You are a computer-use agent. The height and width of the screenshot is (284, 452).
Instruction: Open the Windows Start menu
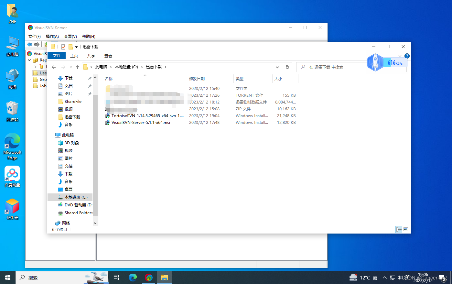[8, 278]
